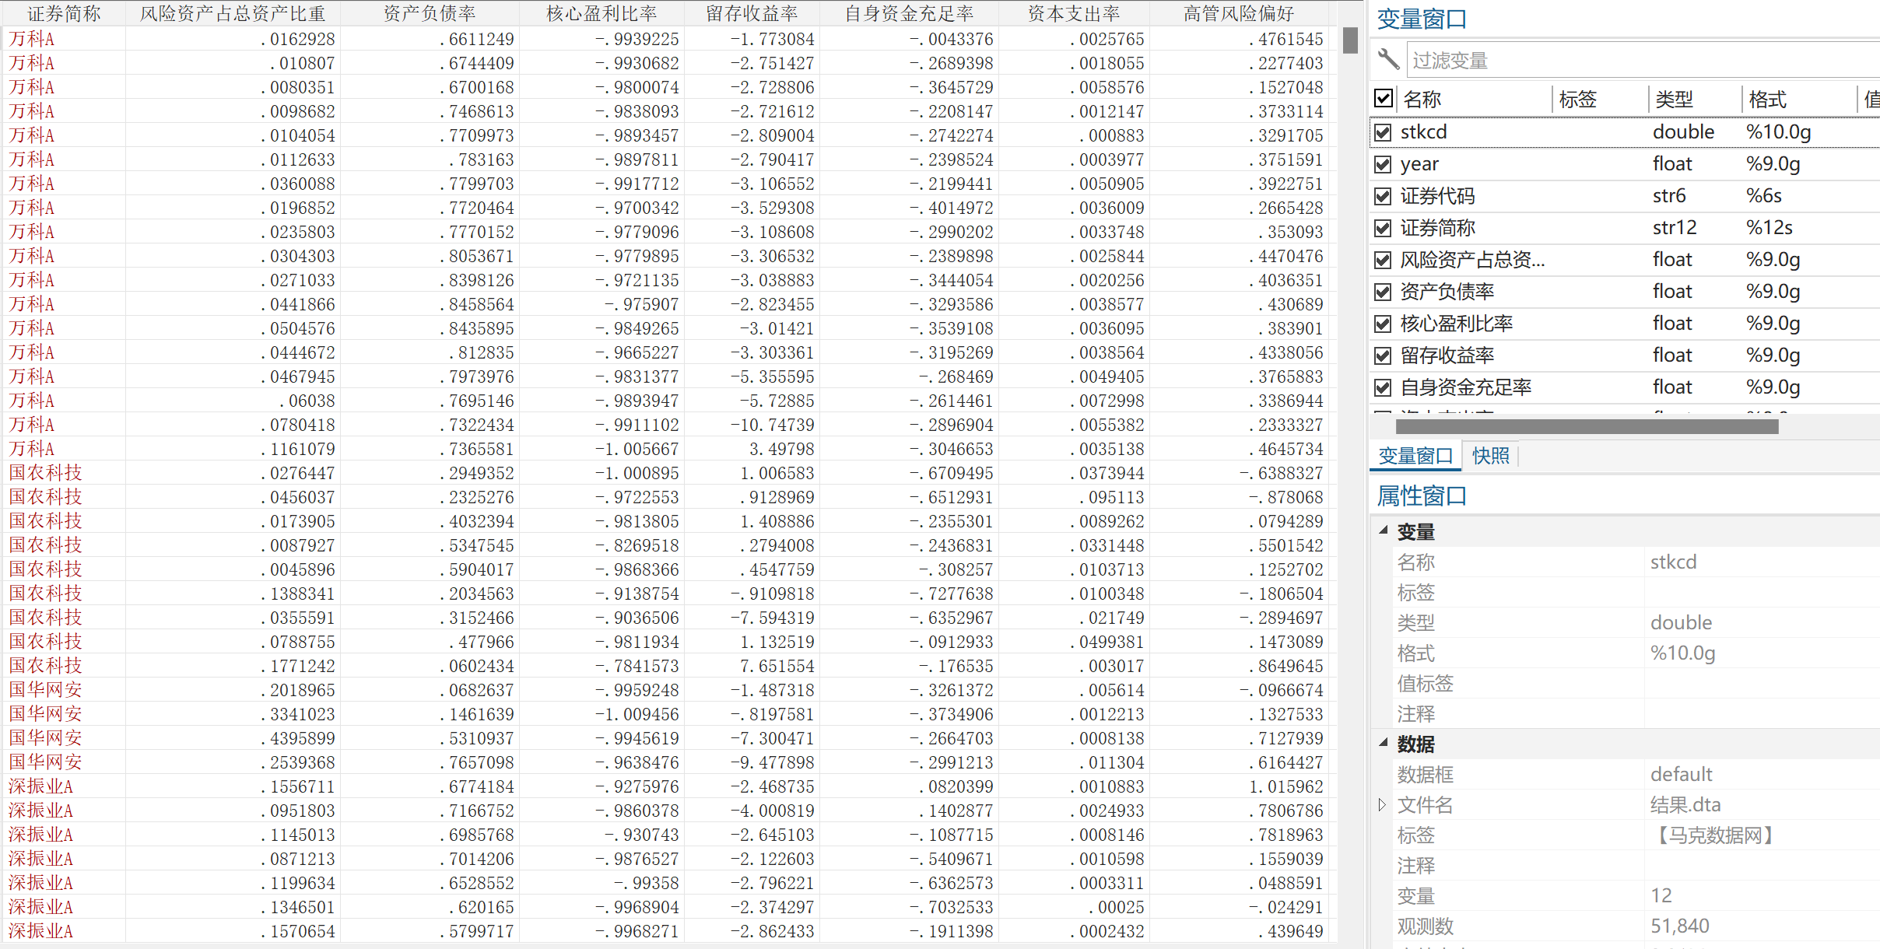Click the data grid vertical scrollbar thumb
1880x949 pixels.
(1350, 40)
